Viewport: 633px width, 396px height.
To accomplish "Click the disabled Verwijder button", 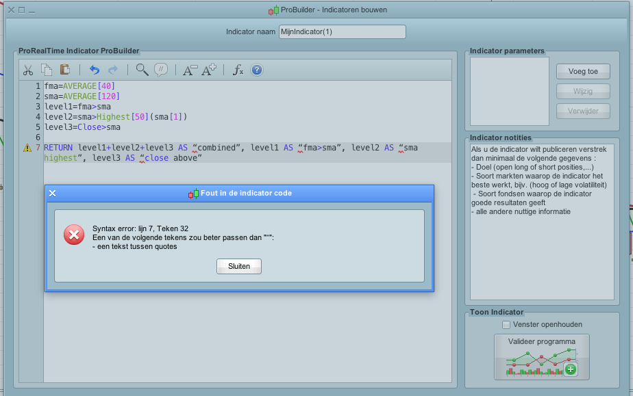I will (x=583, y=111).
